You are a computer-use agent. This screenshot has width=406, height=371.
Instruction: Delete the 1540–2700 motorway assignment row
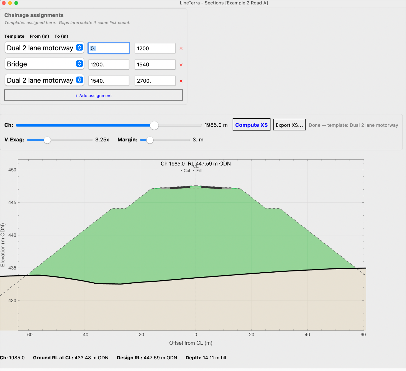click(181, 81)
